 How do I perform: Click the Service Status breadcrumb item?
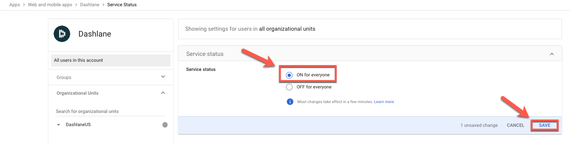point(122,5)
